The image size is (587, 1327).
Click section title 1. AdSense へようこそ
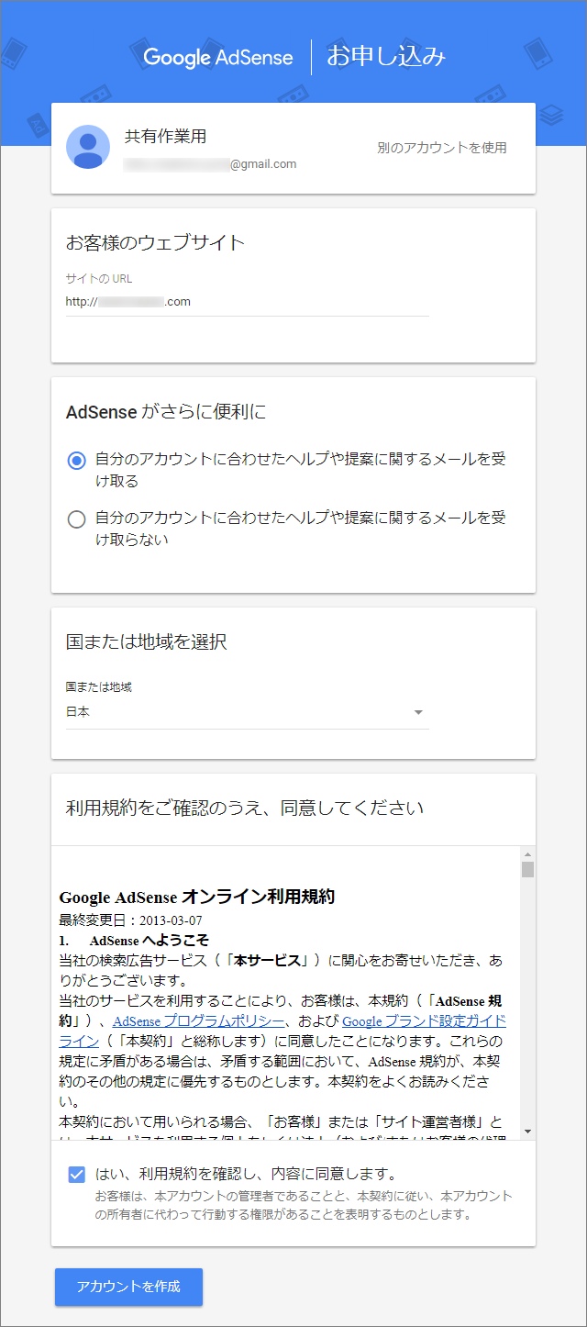tap(134, 941)
